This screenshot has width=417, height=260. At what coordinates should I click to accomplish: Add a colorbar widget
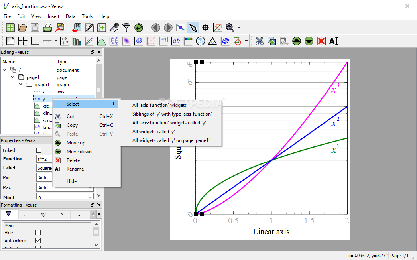tap(188, 41)
